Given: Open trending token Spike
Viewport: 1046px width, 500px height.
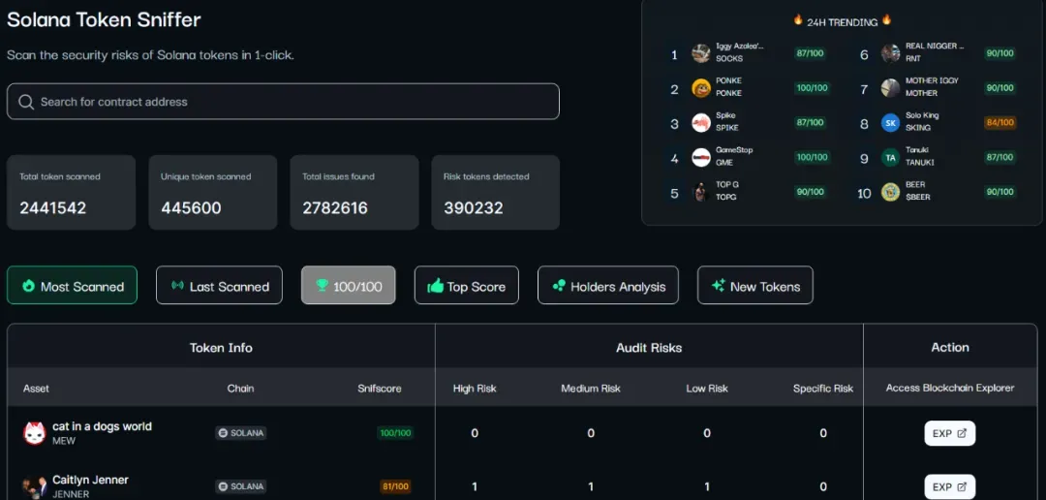Looking at the screenshot, I should point(725,115).
